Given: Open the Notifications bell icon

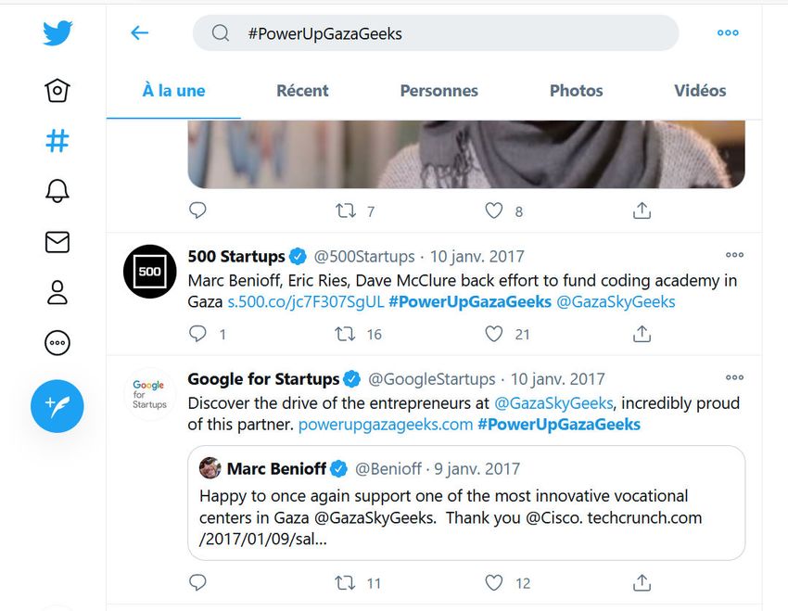Looking at the screenshot, I should pyautogui.click(x=57, y=191).
